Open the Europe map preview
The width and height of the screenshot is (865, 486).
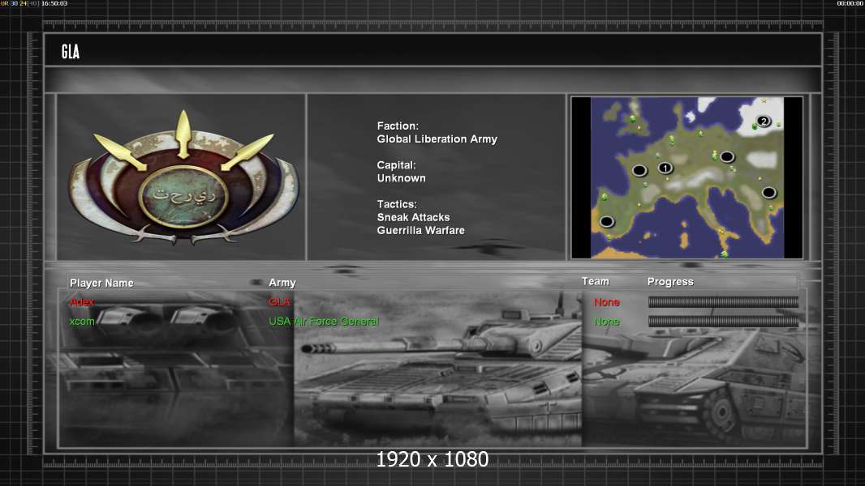click(686, 177)
